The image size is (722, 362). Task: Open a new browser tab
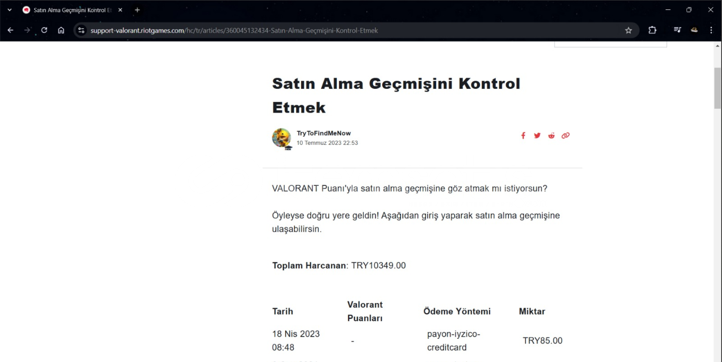point(137,10)
